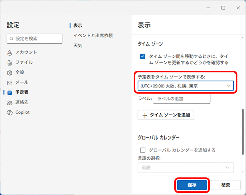This screenshot has height=195, width=246.
Task: Expand the 英語 language dropdown
Action: click(x=186, y=168)
